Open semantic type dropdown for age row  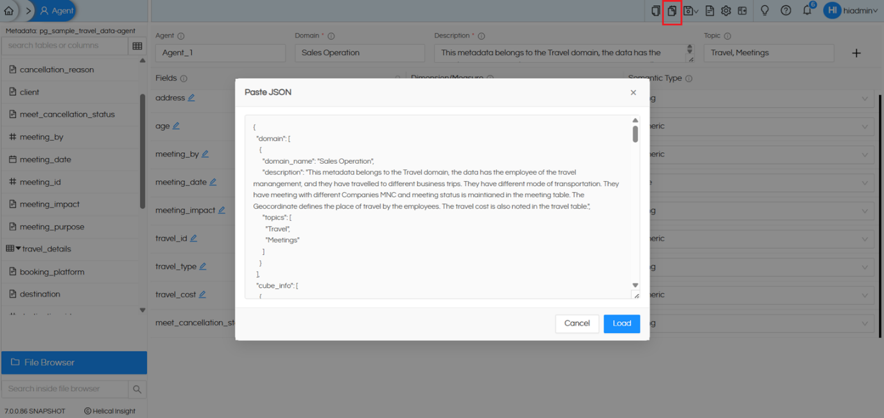(x=864, y=126)
